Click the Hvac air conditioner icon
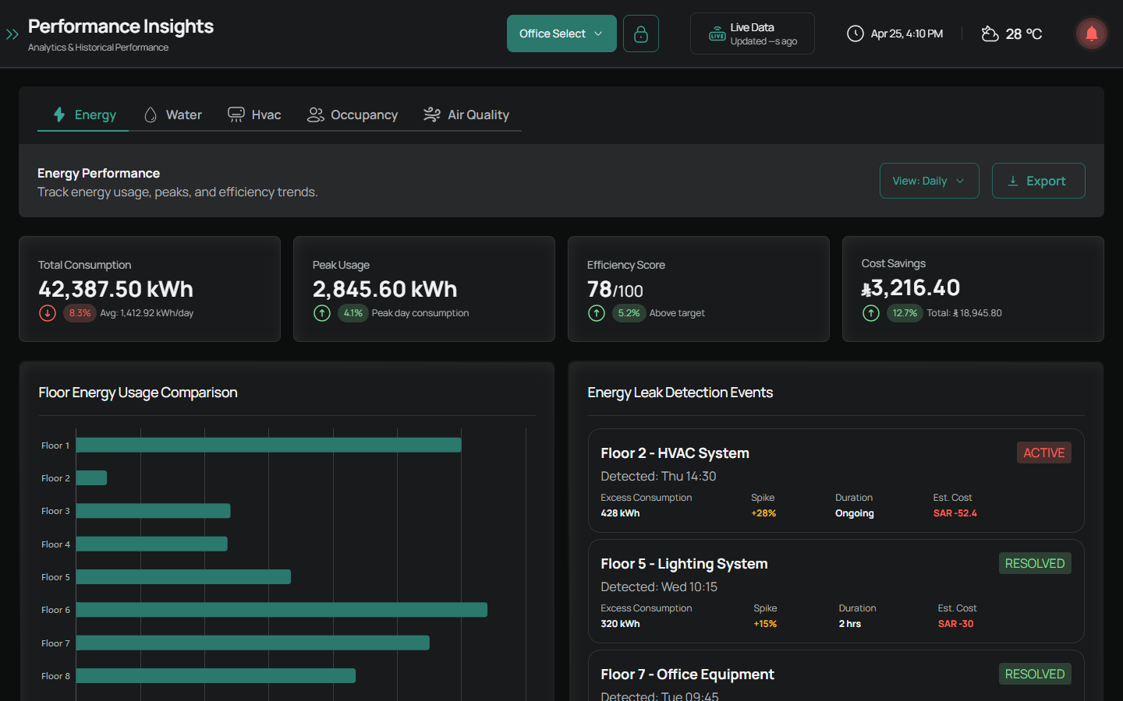The height and width of the screenshot is (701, 1123). coord(236,114)
